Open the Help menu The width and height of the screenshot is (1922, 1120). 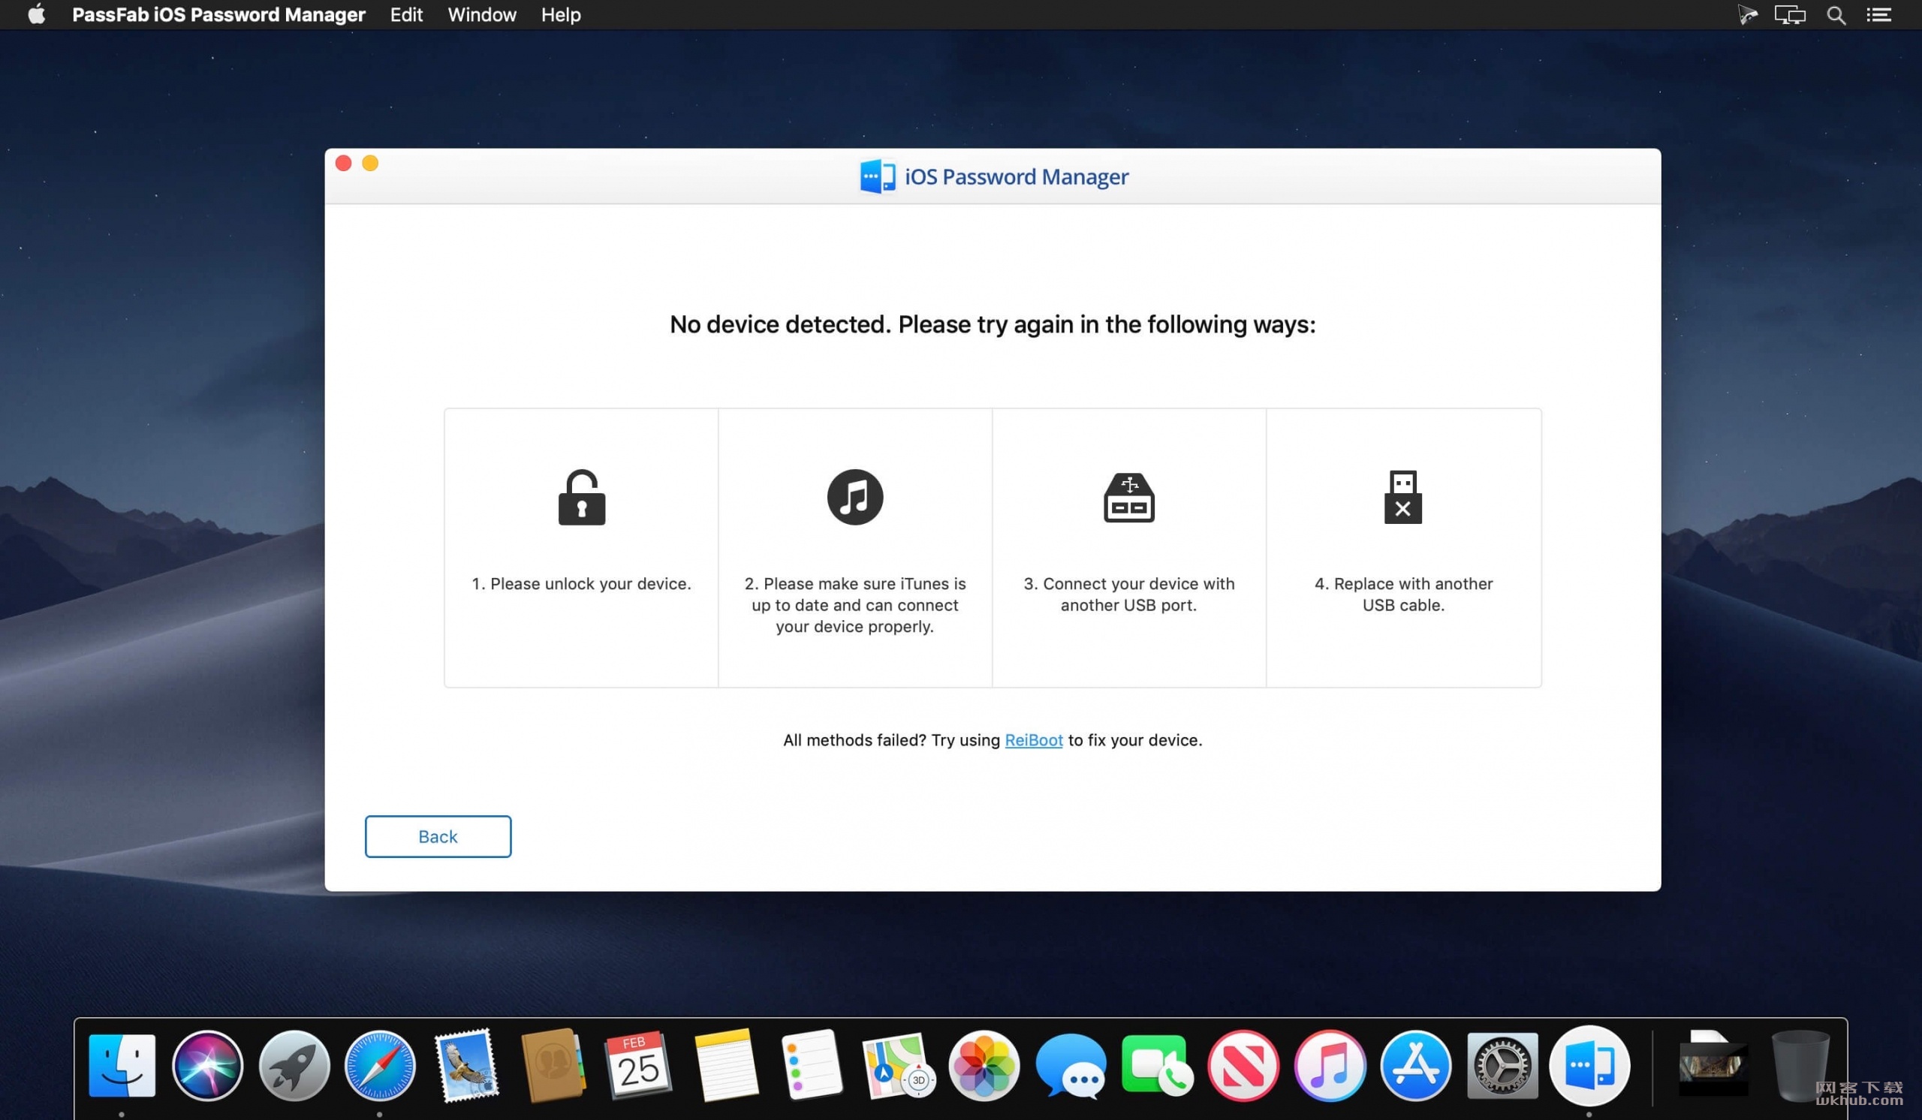(562, 14)
